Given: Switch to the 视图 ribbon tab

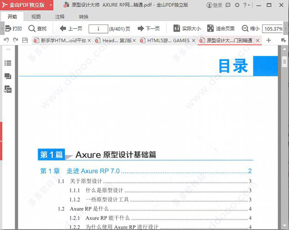Looking at the screenshot, I should click(x=36, y=17).
